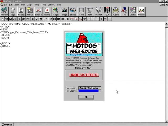Open the Insert menu
This screenshot has height=126, width=168.
(23, 5)
